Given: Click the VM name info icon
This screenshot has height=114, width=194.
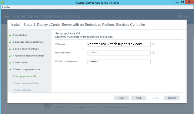Looking at the screenshot, I should 154,44.
